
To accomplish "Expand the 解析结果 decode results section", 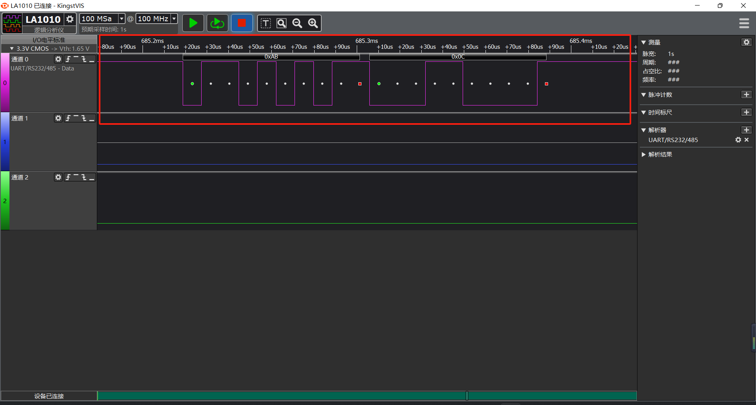I will (x=643, y=155).
